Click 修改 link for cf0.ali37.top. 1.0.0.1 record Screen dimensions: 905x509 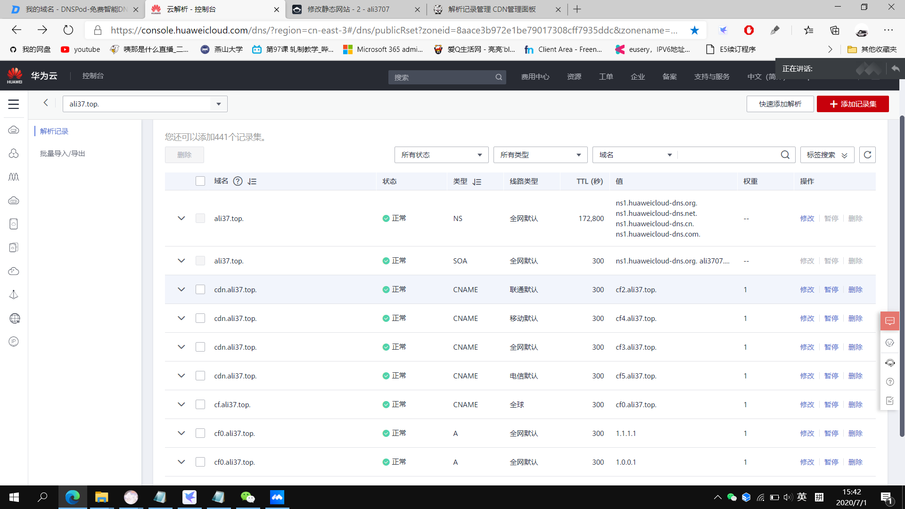point(806,462)
